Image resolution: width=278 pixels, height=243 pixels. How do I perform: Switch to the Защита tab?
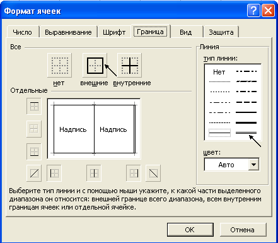221,32
